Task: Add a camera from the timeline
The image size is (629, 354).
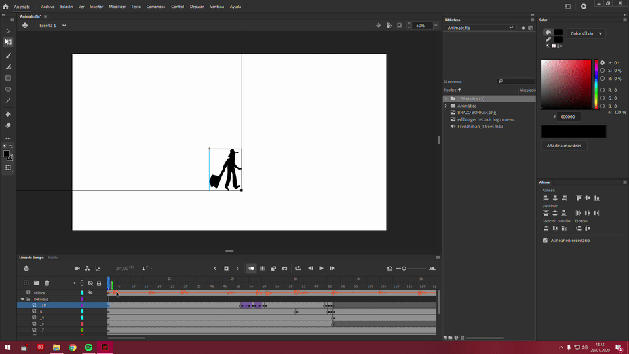Action: coord(77,269)
